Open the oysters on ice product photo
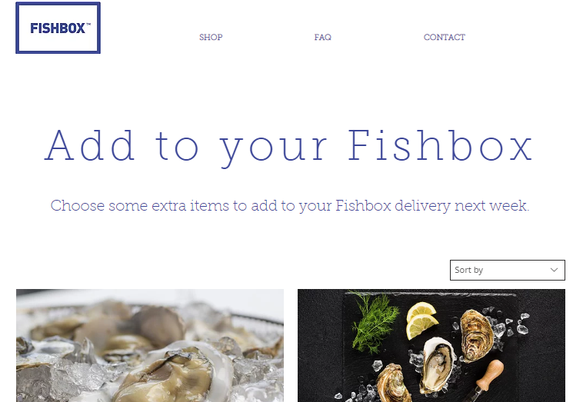This screenshot has width=583, height=402. pyautogui.click(x=150, y=346)
